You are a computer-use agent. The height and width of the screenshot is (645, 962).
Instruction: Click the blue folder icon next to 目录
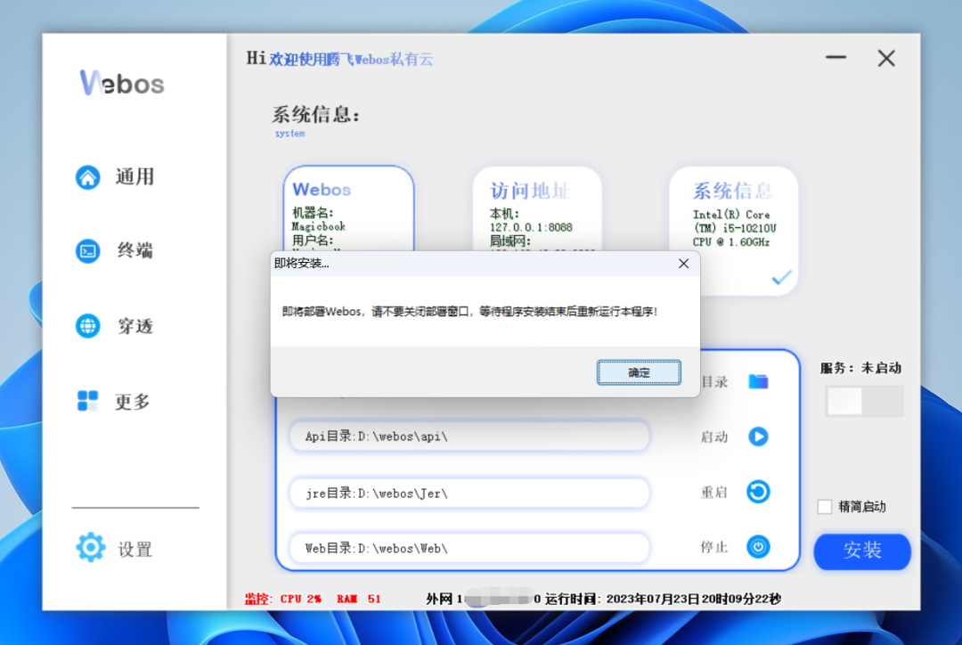coord(758,381)
